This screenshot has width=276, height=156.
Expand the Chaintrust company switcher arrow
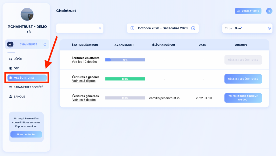pyautogui.click(x=45, y=44)
